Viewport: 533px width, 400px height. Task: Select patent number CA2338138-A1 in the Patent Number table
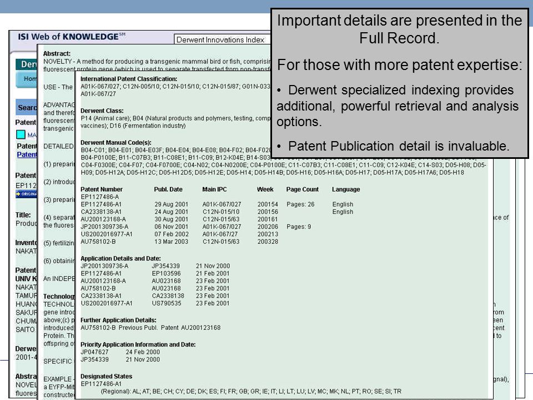[101, 212]
